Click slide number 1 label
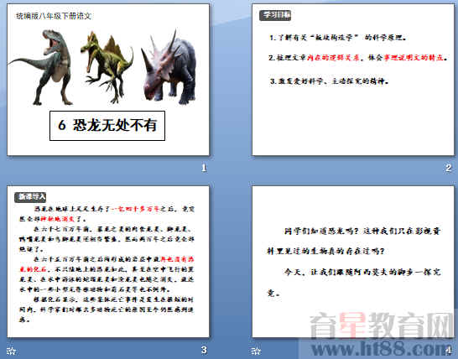Image resolution: width=458 pixels, height=359 pixels. [x=204, y=168]
